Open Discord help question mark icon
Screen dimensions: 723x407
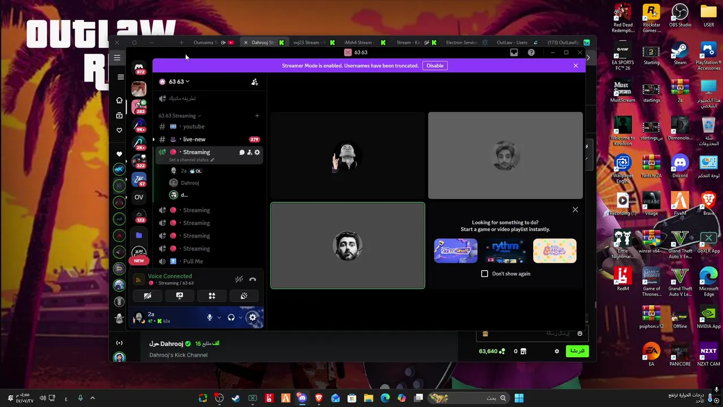pos(532,53)
